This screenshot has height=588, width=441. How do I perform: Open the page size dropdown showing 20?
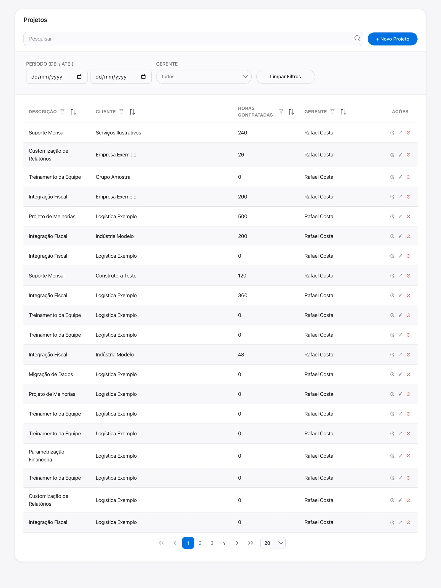tap(273, 543)
